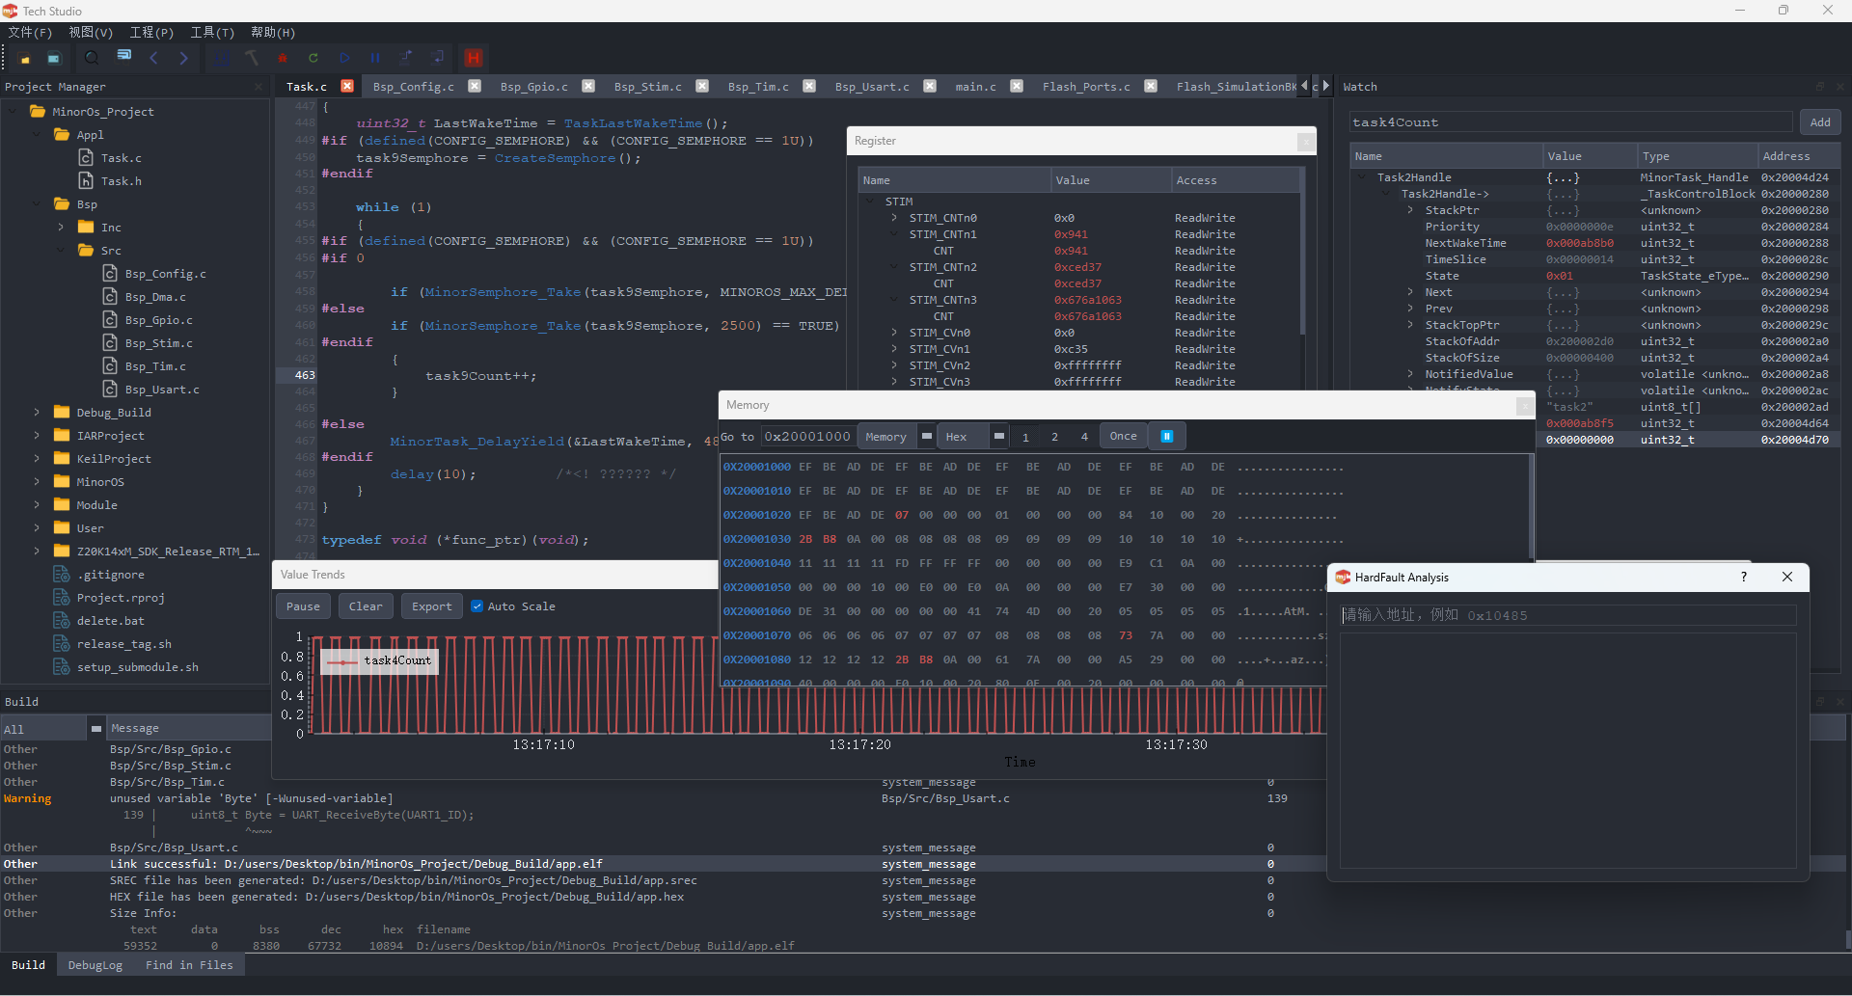Open the 视图(V) menu
The width and height of the screenshot is (1852, 996).
91,33
